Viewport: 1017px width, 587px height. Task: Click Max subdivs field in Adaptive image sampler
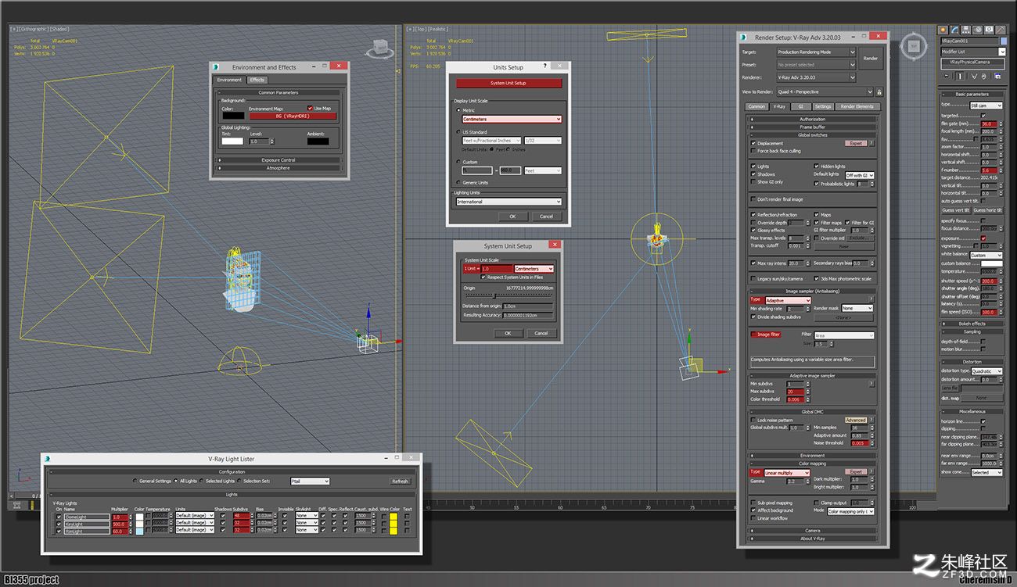tap(795, 392)
